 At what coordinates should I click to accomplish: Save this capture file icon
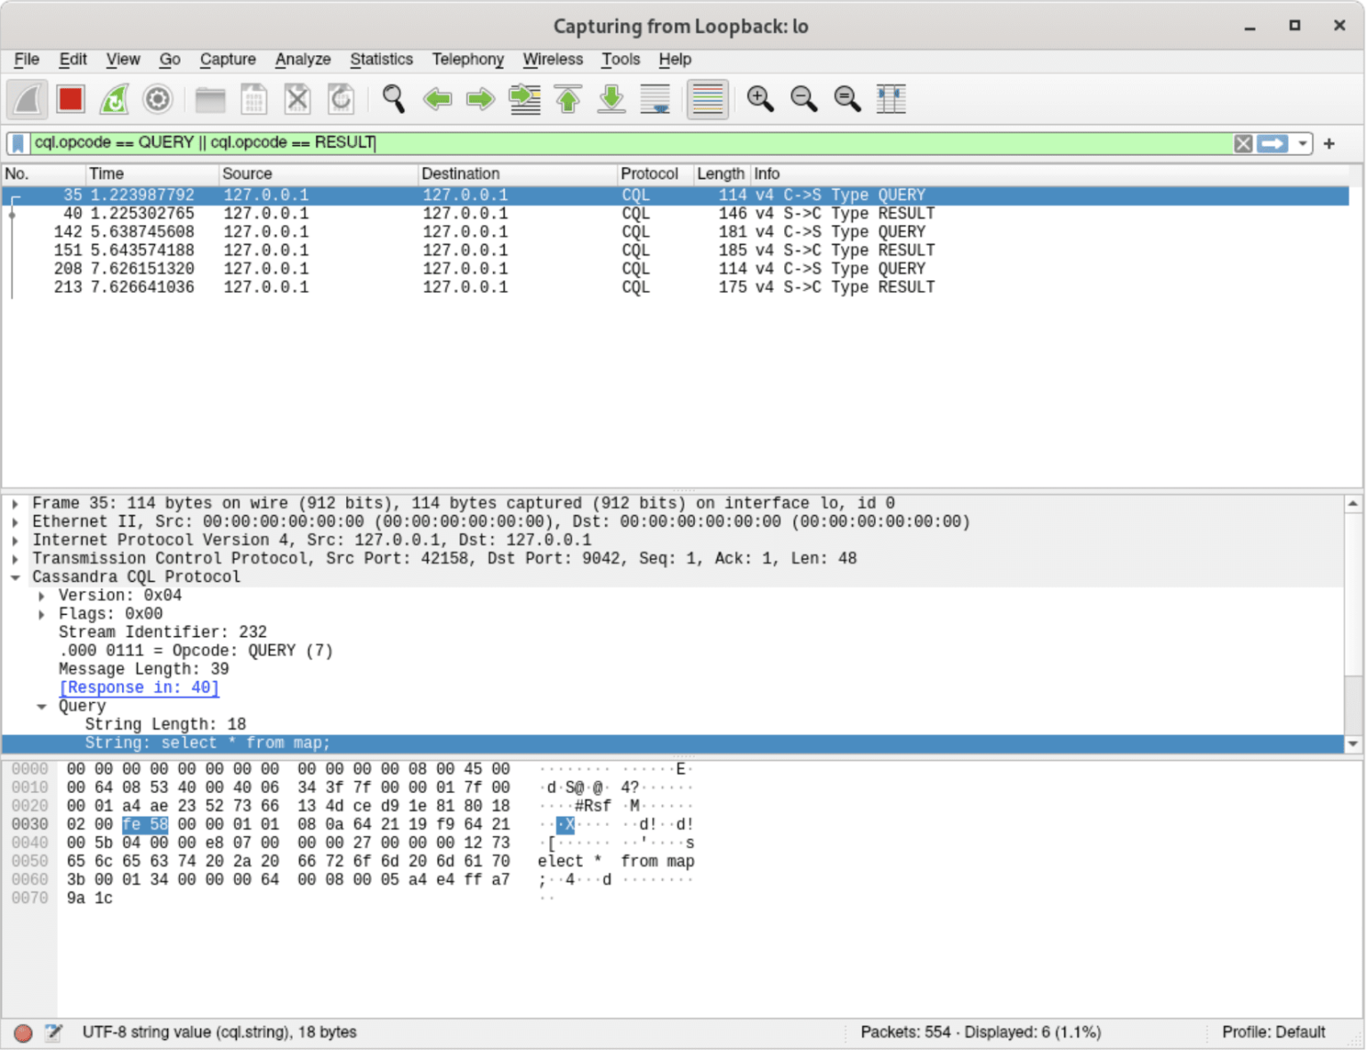coord(254,99)
